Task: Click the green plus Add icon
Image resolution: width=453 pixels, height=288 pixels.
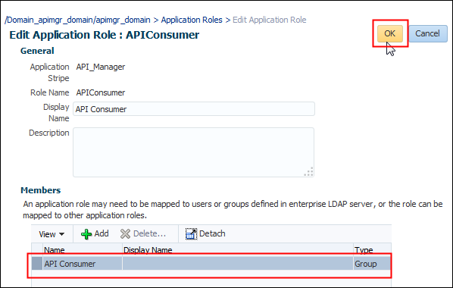Action: [86, 234]
